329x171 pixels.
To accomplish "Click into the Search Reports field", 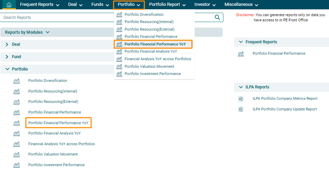I will click(104, 18).
